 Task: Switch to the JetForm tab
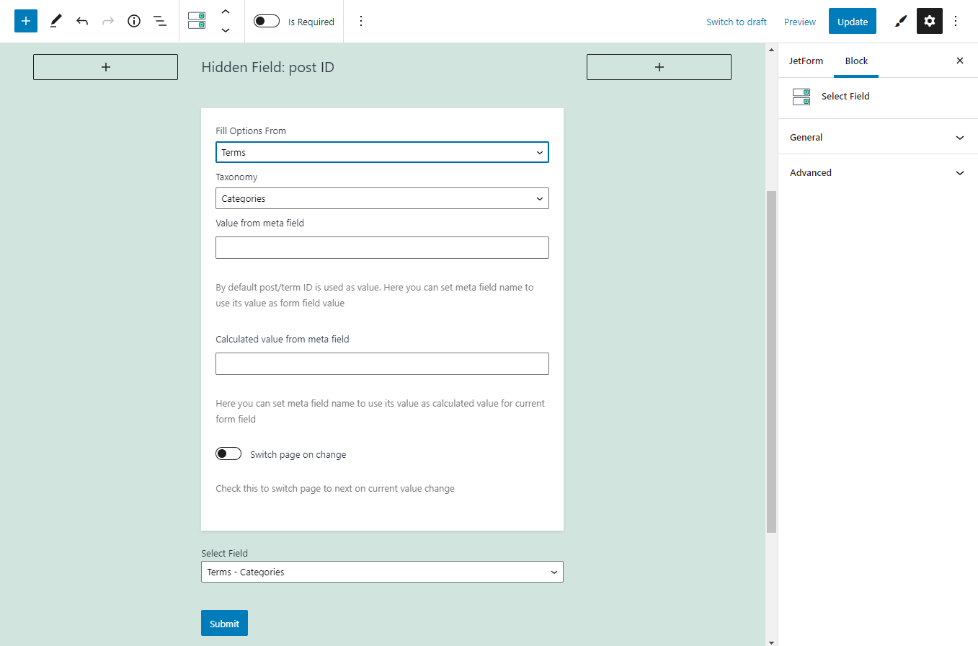806,61
